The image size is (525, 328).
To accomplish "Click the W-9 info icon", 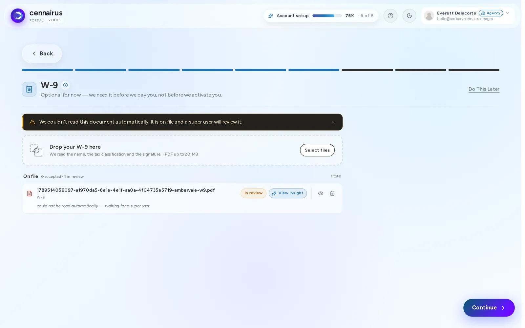I will pyautogui.click(x=65, y=85).
